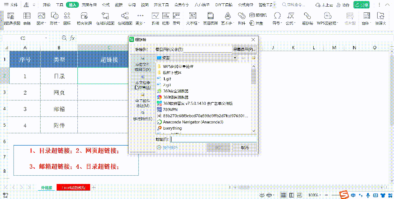This screenshot has width=394, height=199.
Task: Expand more ribbon tabs chevron
Action: 274,5
